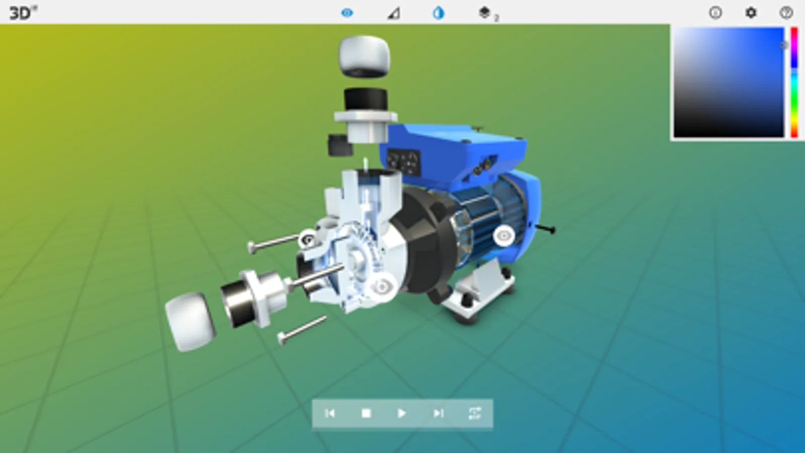Viewport: 805px width, 453px height.
Task: Select the white end cap at lower left
Action: point(190,322)
